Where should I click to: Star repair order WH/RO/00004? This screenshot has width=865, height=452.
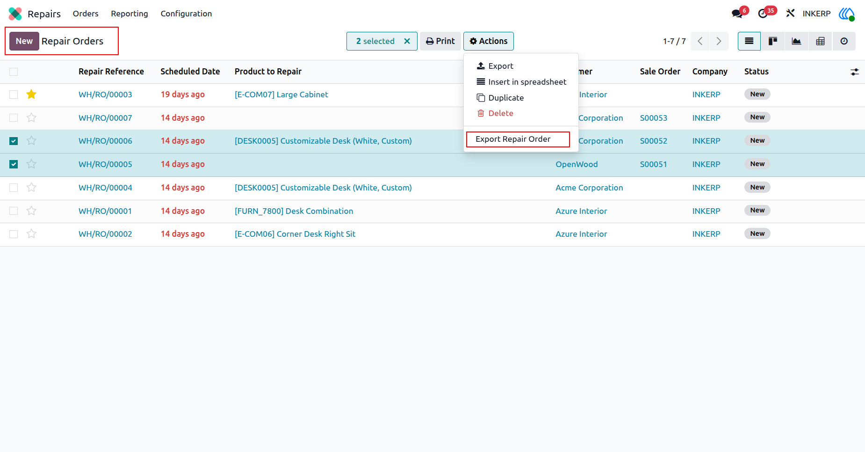(x=31, y=187)
